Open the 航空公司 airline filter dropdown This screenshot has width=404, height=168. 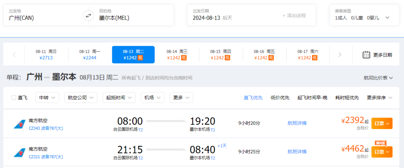coord(80,98)
